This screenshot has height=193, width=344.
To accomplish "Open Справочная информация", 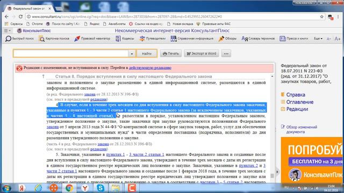I will pos(192,39).
